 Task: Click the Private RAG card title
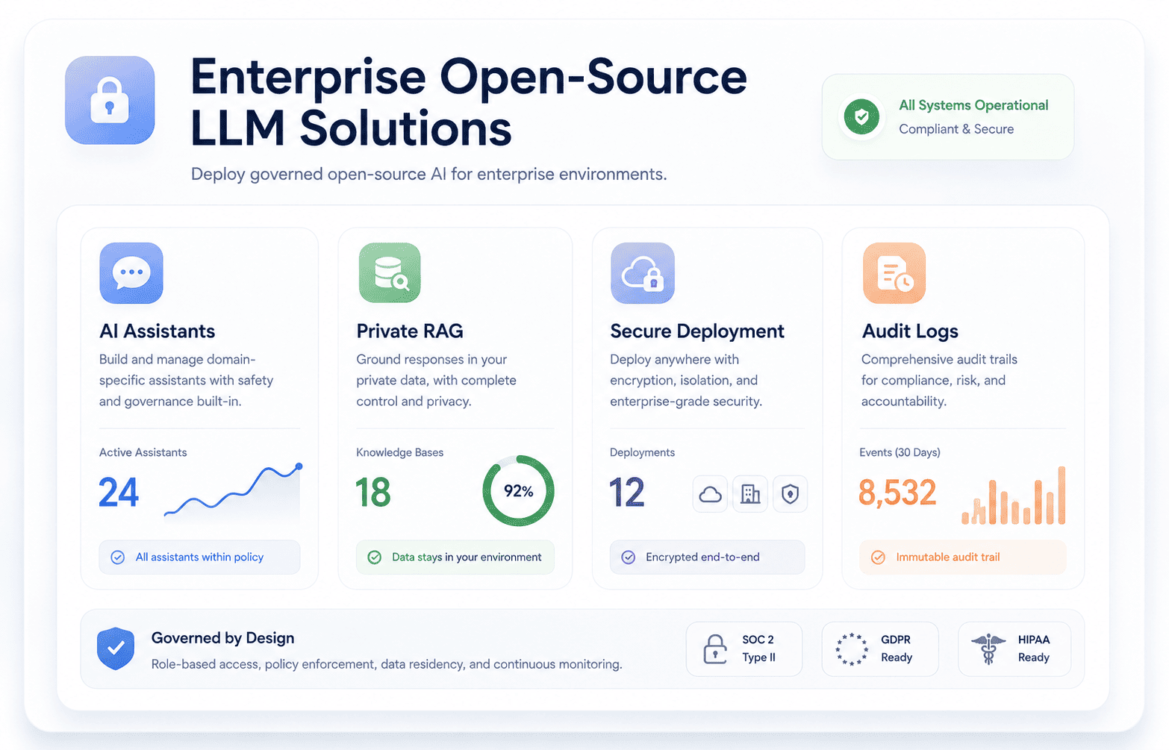click(410, 331)
